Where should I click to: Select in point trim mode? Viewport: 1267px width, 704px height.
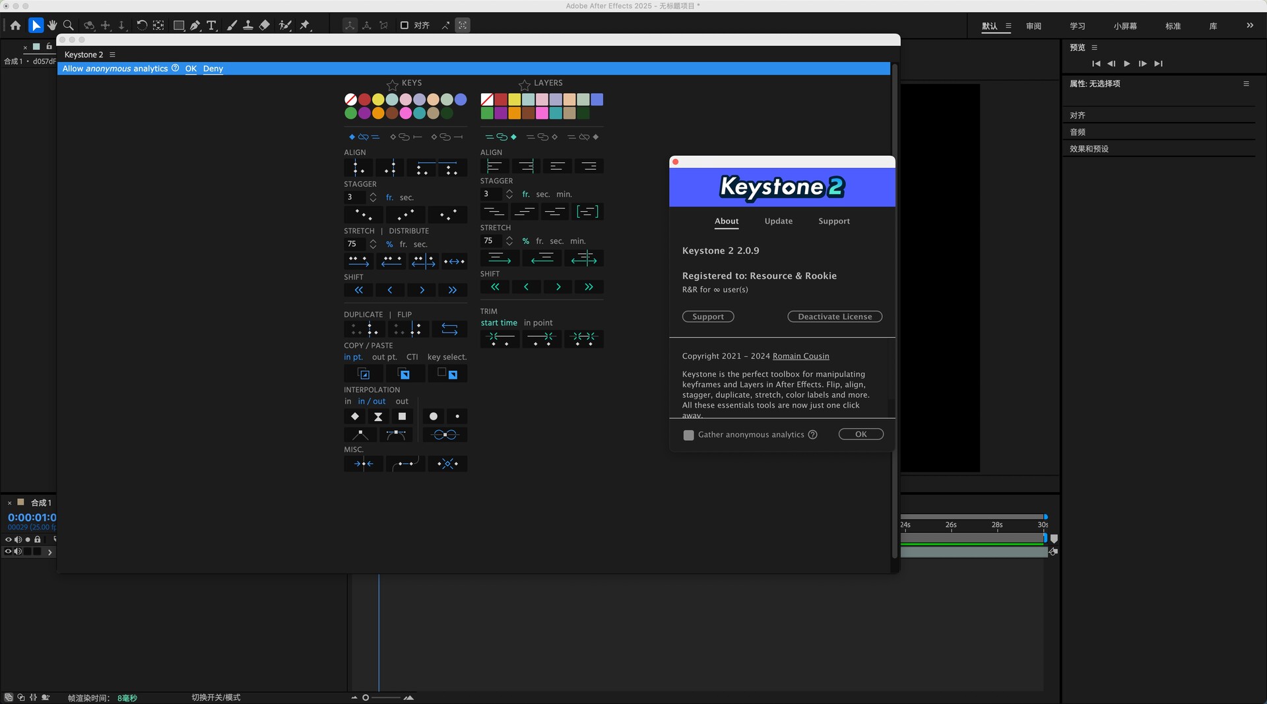538,323
